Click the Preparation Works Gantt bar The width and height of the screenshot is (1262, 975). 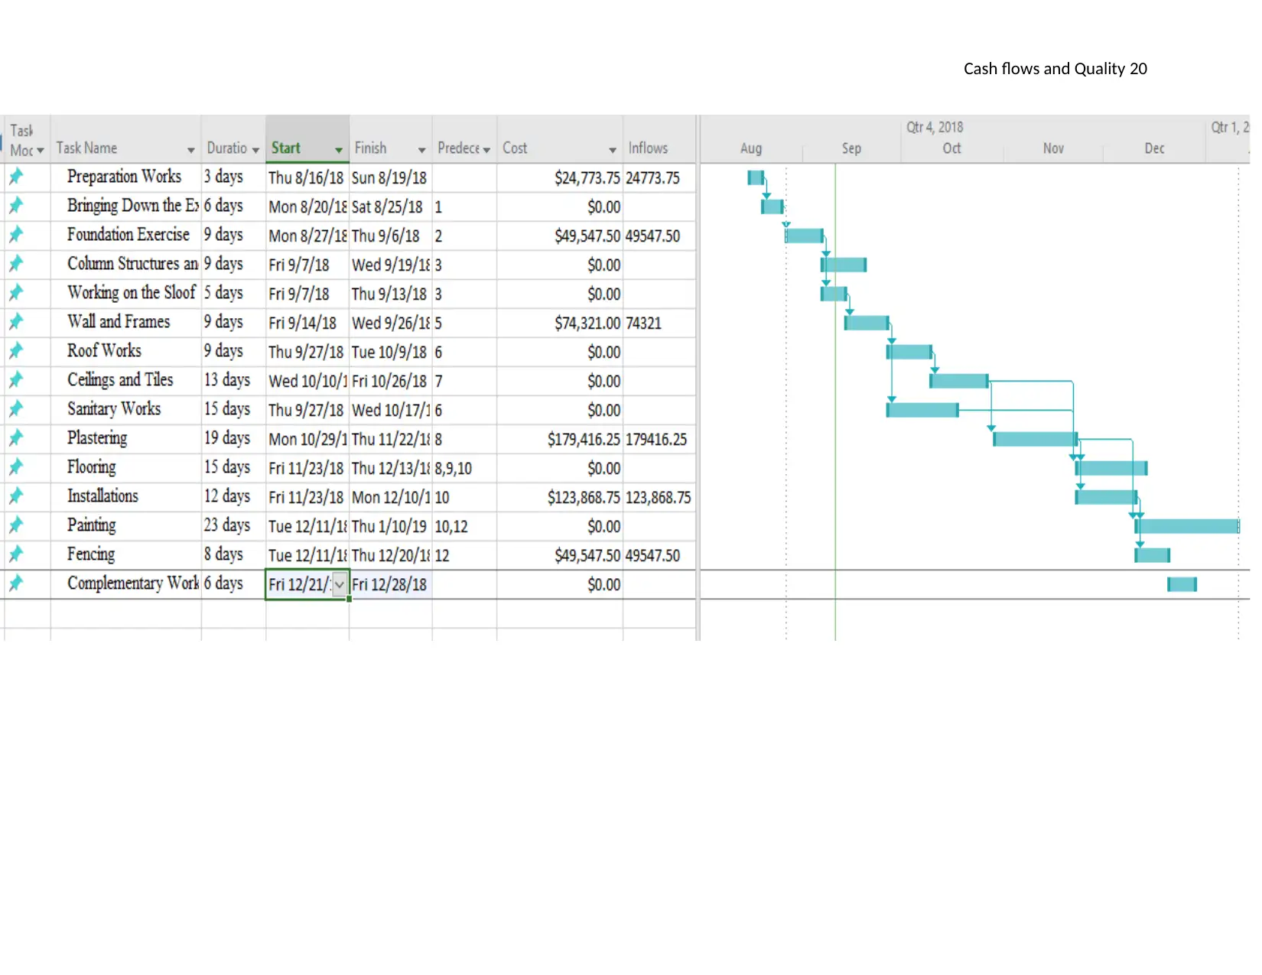click(x=756, y=178)
